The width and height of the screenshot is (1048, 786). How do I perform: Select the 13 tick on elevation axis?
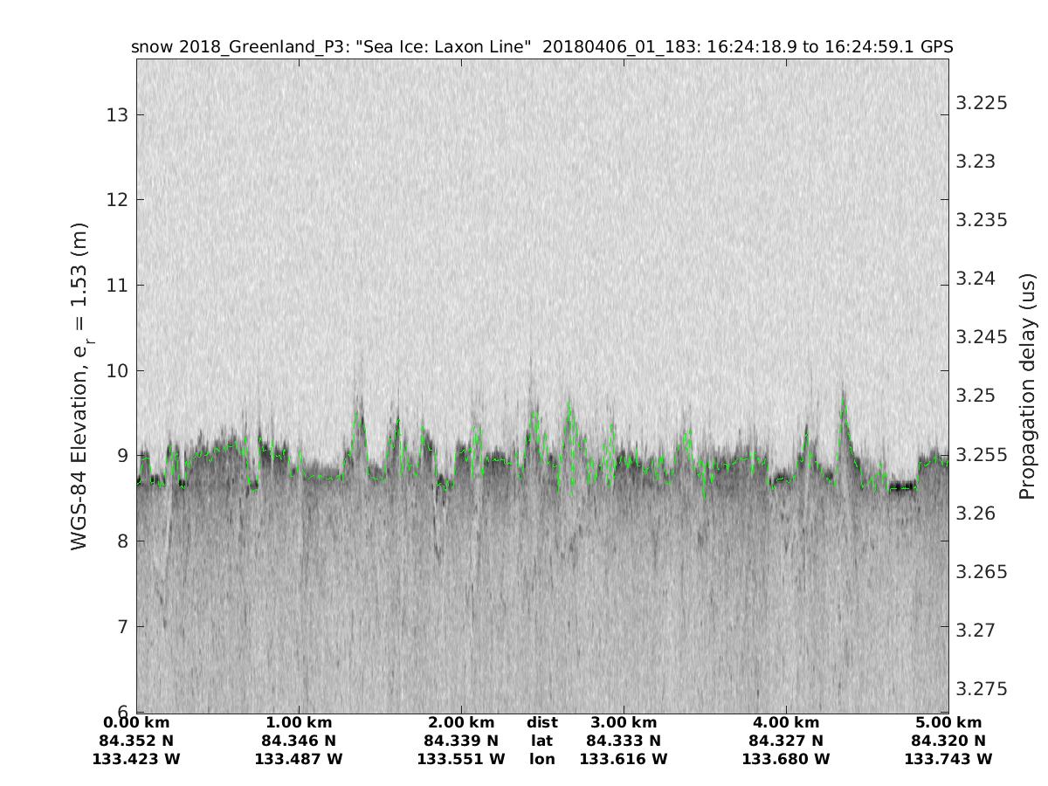117,115
